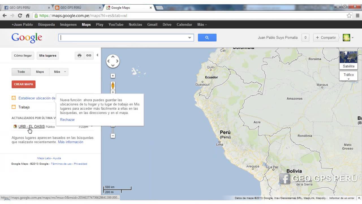The image size is (362, 204).
Task: Open Búsqueda in the top bar
Action: (46, 24)
